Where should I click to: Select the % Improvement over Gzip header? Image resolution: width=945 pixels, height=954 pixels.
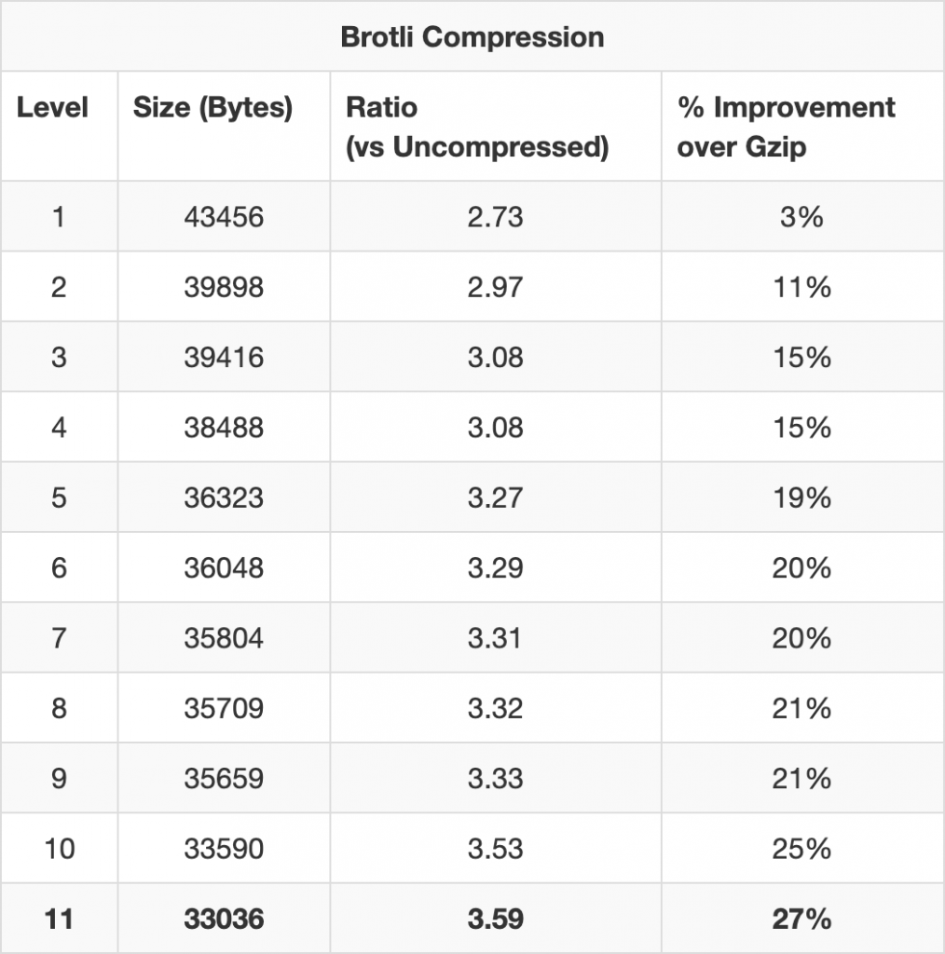pos(786,128)
